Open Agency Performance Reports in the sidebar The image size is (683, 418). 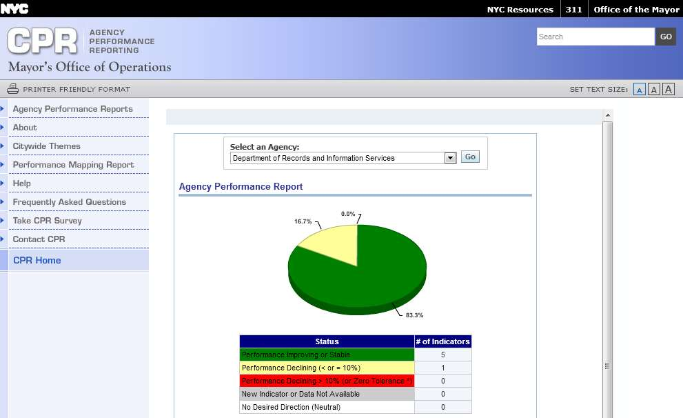click(x=73, y=109)
